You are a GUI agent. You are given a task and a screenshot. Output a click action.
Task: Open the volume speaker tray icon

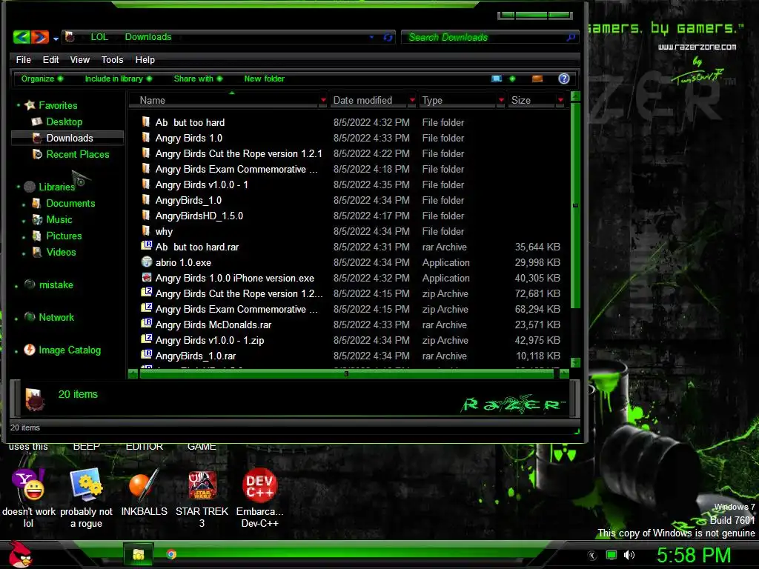coord(629,555)
